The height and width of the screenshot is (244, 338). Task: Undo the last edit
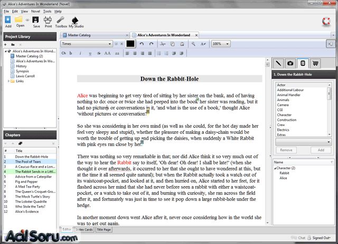(142, 44)
